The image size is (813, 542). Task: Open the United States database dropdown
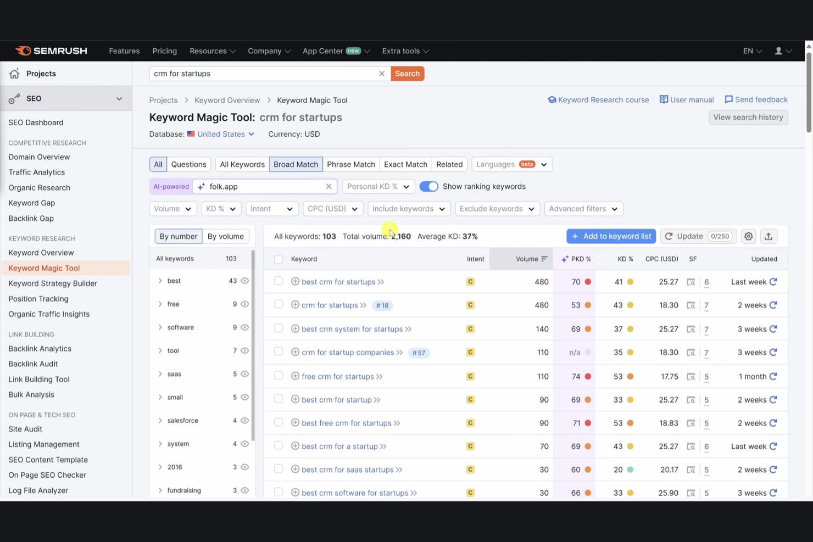tap(221, 134)
